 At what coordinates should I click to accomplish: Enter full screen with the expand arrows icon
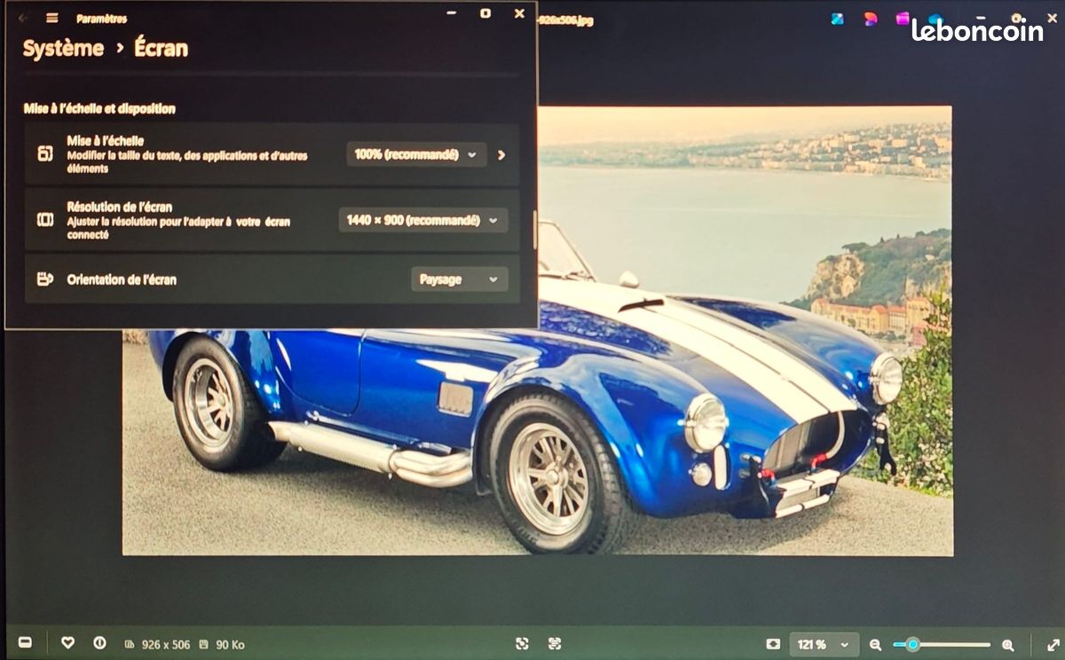click(x=1053, y=645)
